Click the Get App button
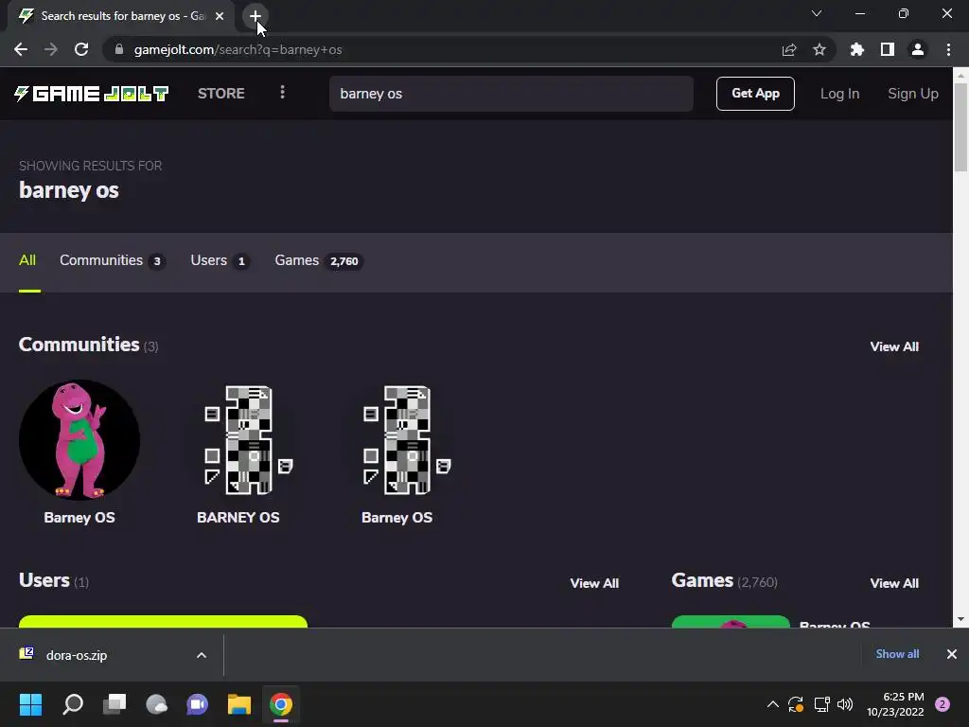The image size is (969, 727). tap(755, 94)
